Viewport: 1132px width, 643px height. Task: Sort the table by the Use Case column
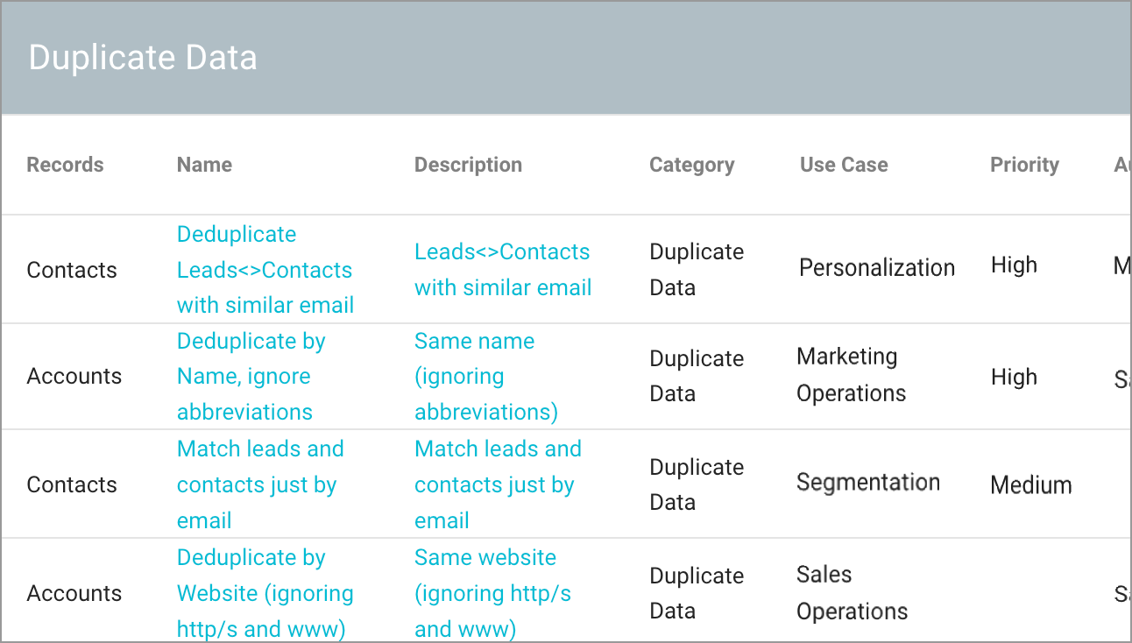[x=844, y=164]
